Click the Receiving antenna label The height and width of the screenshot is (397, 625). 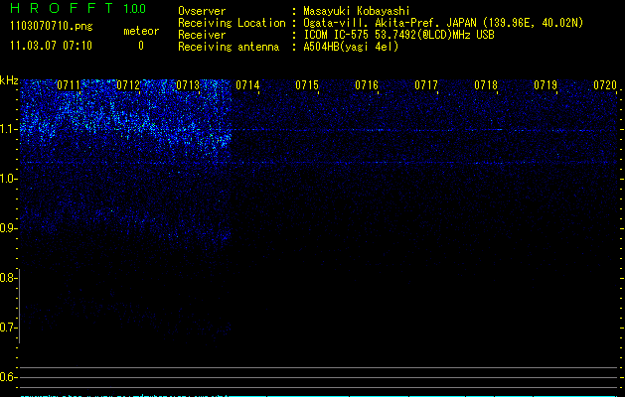click(x=229, y=47)
